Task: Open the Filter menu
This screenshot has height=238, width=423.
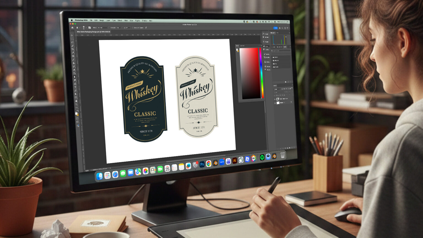Action: [x=126, y=20]
